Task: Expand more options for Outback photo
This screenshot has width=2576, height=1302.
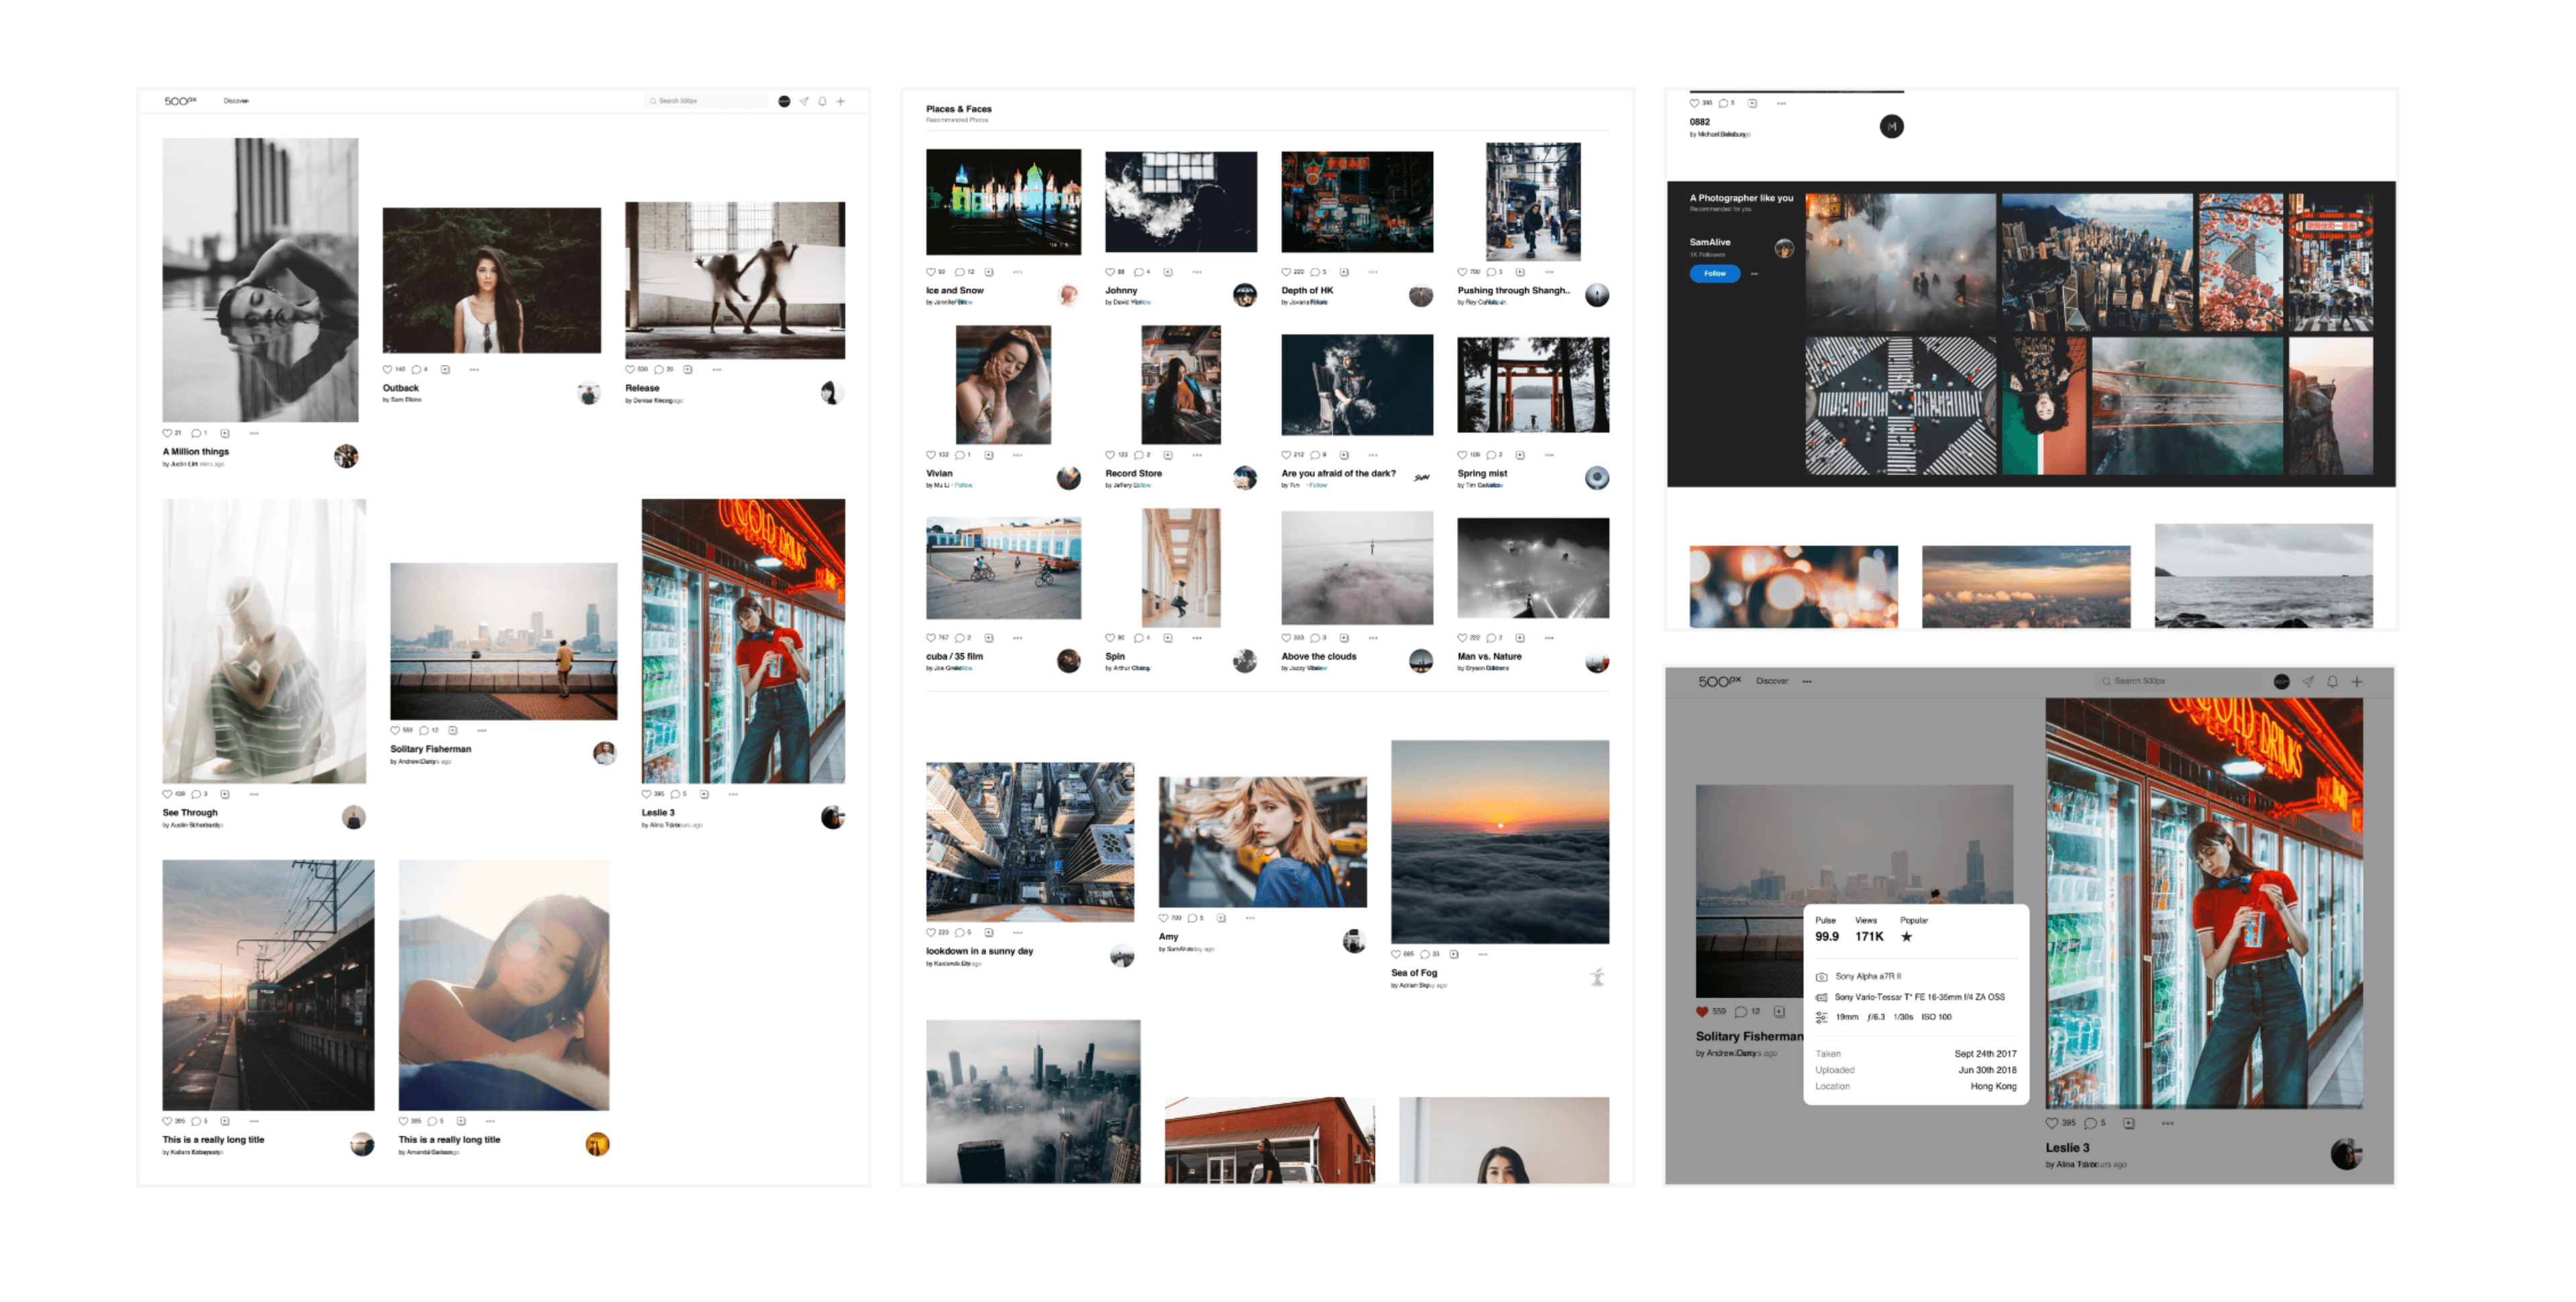Action: click(474, 369)
